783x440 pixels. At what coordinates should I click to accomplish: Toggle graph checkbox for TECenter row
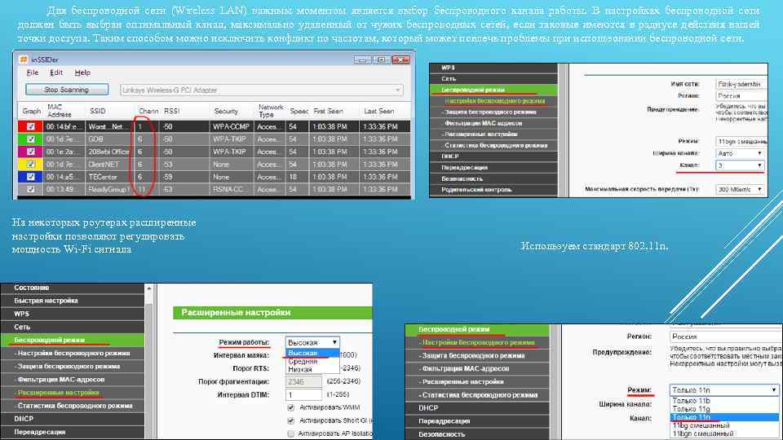click(30, 177)
